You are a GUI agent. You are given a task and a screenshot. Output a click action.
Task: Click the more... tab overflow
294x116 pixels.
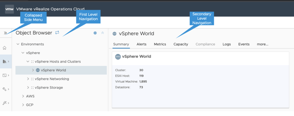pos(262,44)
